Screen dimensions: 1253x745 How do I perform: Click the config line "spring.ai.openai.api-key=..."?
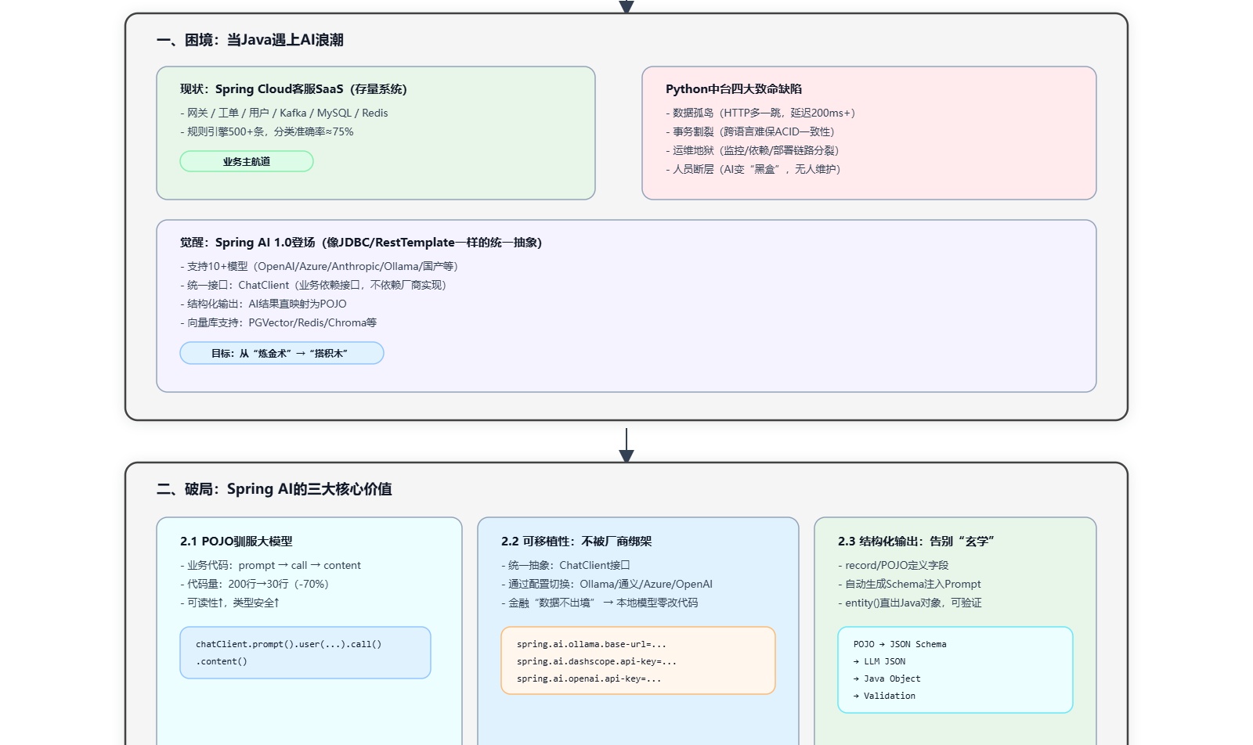[589, 678]
